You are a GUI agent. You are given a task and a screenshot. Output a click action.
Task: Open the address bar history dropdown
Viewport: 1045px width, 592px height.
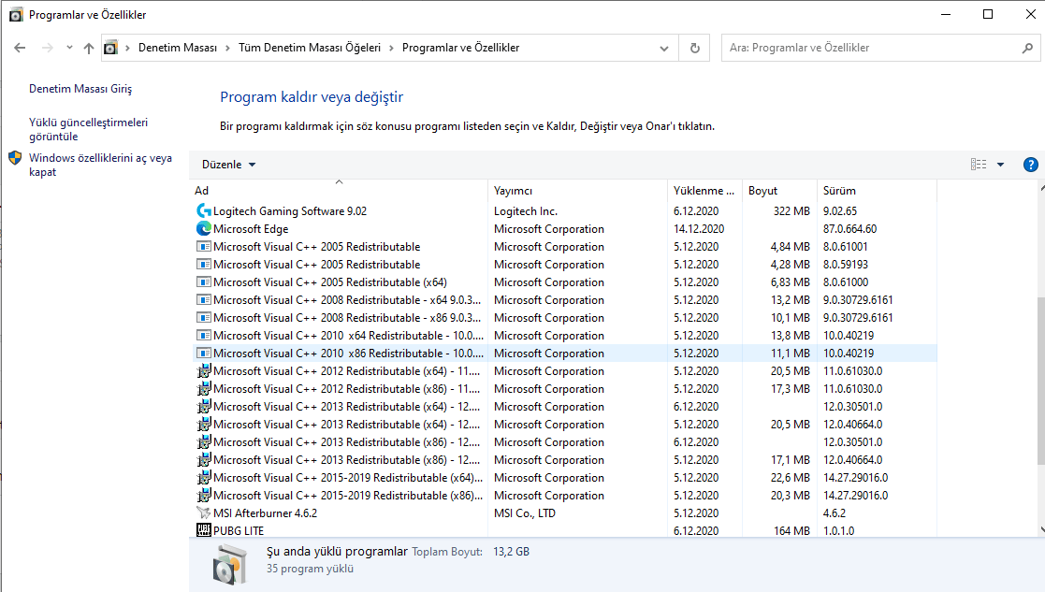[x=664, y=48]
